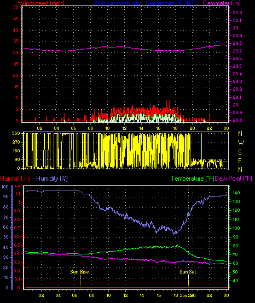Select '360' on the wind direction axis
Viewport: 255px width, 303px height.
(x=16, y=134)
